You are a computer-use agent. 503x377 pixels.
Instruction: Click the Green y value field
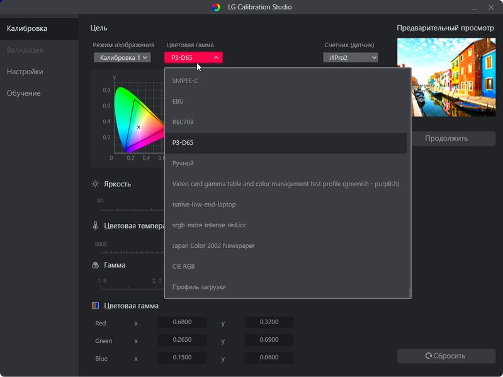pos(269,340)
